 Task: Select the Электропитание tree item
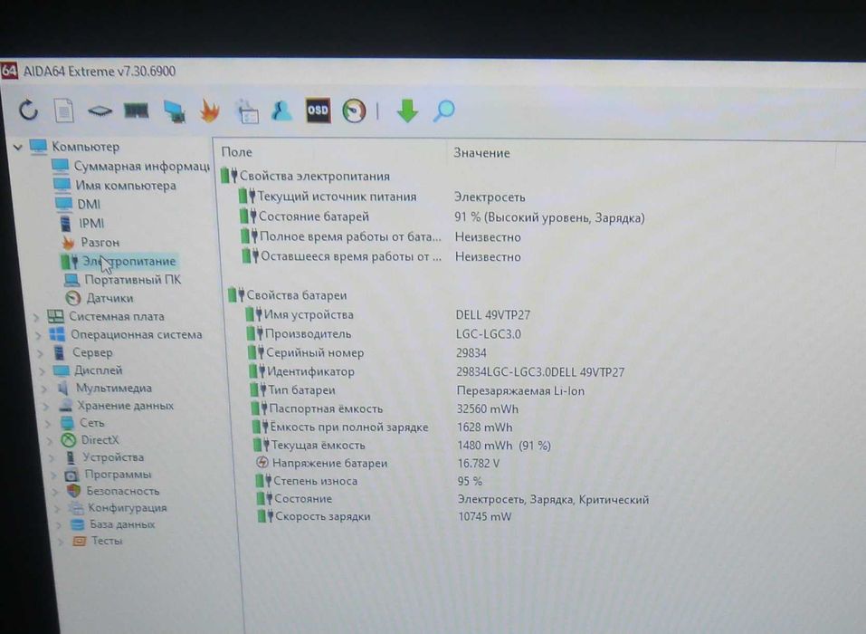[119, 261]
